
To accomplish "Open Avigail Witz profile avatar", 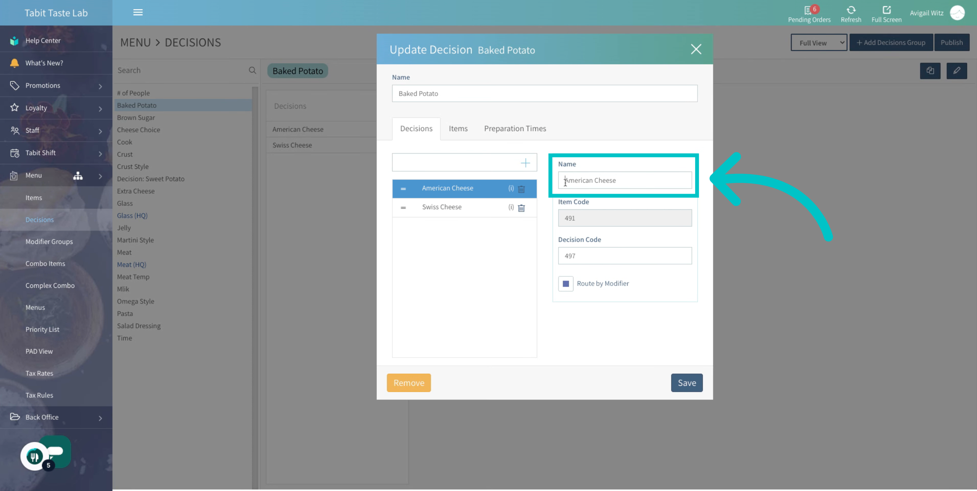I will pos(957,13).
